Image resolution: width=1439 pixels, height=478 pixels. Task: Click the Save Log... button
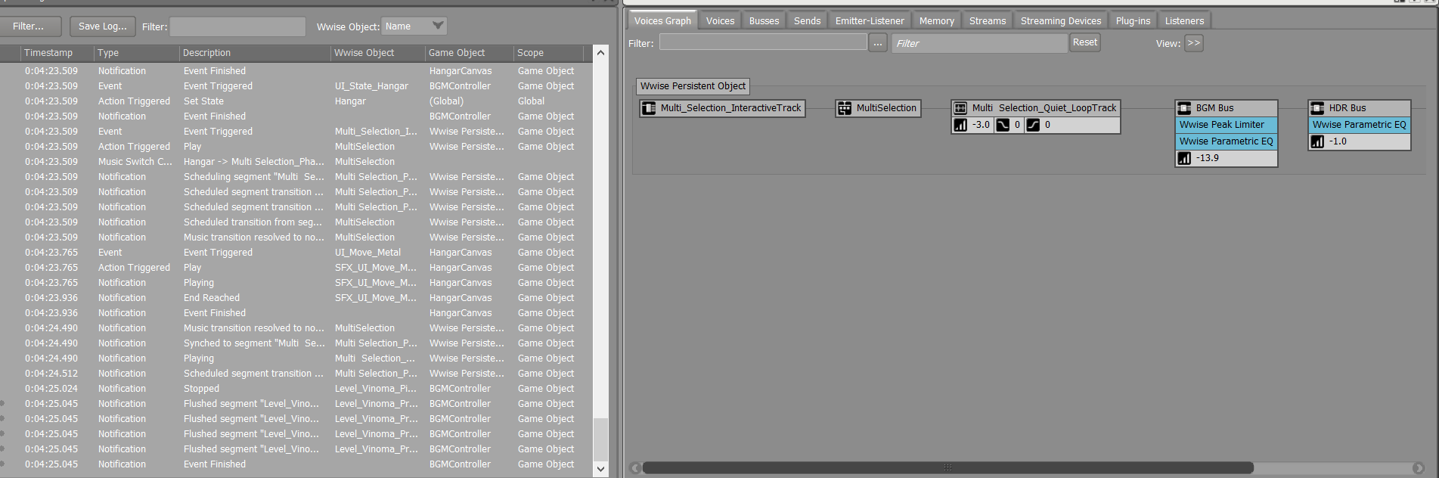(x=103, y=26)
